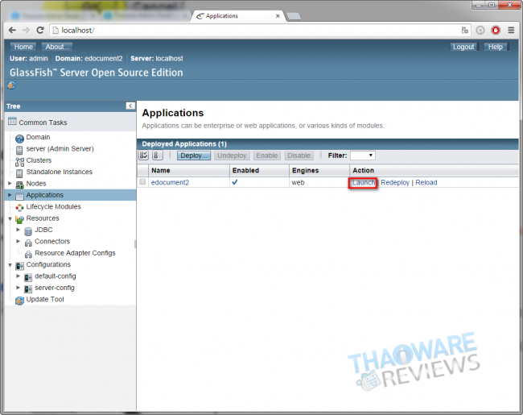
Task: Sort by the Enabled column header
Action: pos(260,170)
